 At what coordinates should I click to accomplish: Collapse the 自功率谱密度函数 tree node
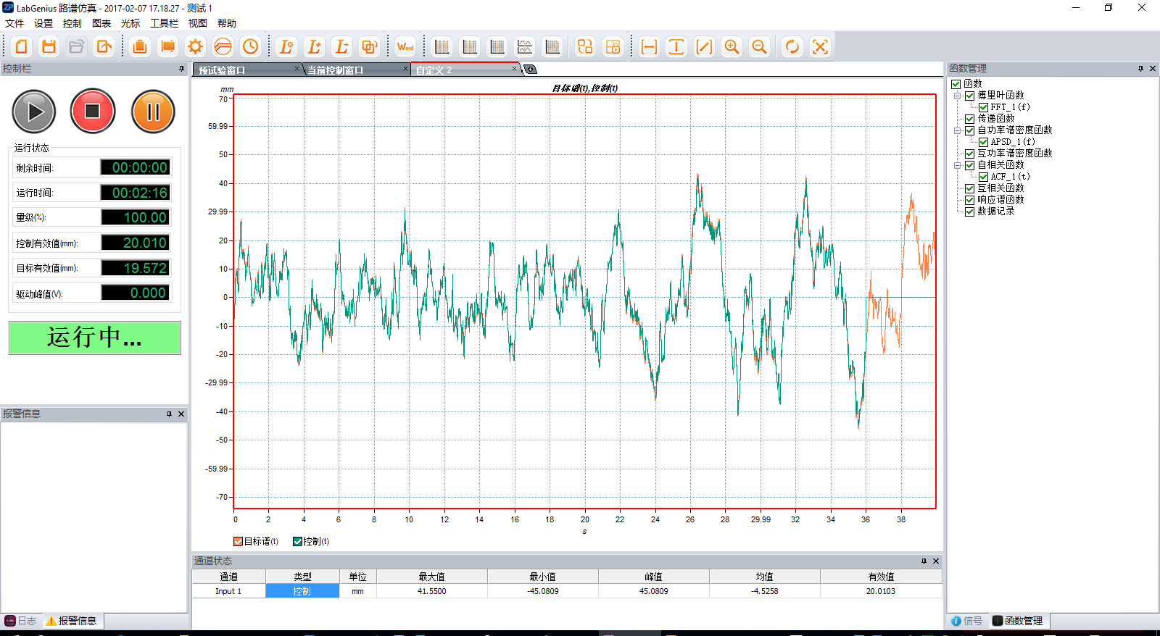[x=957, y=130]
